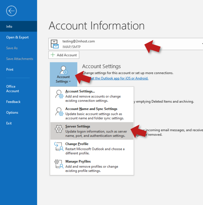Click the mailbox icon beside testing@2mhost.com

[x=55, y=44]
